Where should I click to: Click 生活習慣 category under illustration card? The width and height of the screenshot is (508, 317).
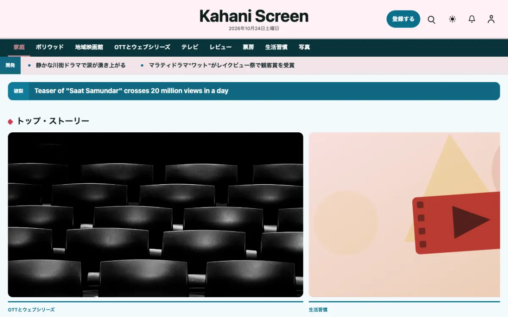point(318,310)
